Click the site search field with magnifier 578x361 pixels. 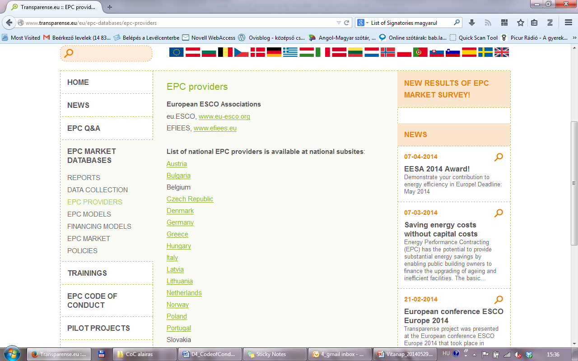pos(106,53)
